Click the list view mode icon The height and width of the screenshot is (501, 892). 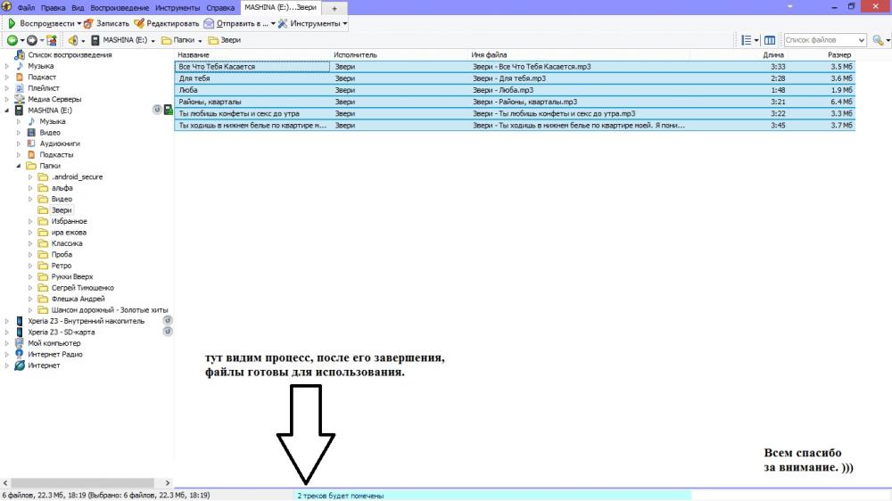[747, 40]
